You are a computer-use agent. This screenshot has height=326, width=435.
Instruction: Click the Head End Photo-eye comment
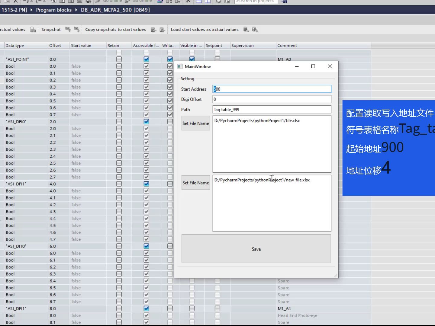click(298, 315)
